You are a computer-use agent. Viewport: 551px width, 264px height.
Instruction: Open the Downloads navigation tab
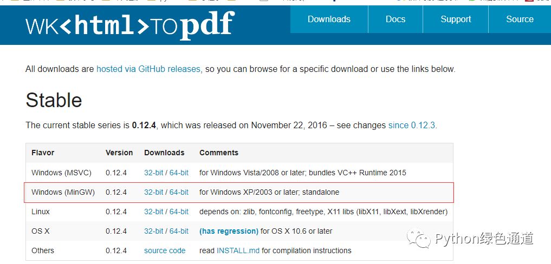pyautogui.click(x=329, y=19)
